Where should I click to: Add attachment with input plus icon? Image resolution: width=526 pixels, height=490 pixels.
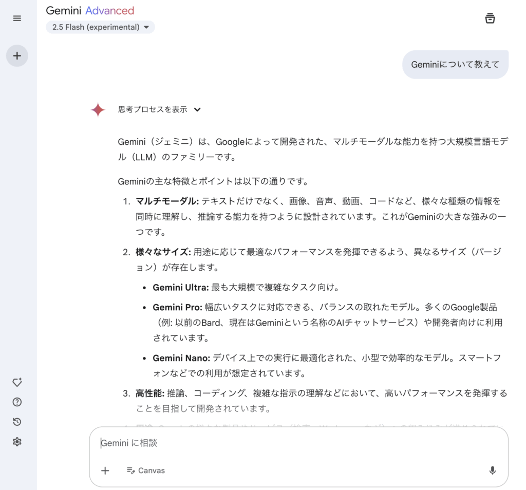click(x=105, y=470)
